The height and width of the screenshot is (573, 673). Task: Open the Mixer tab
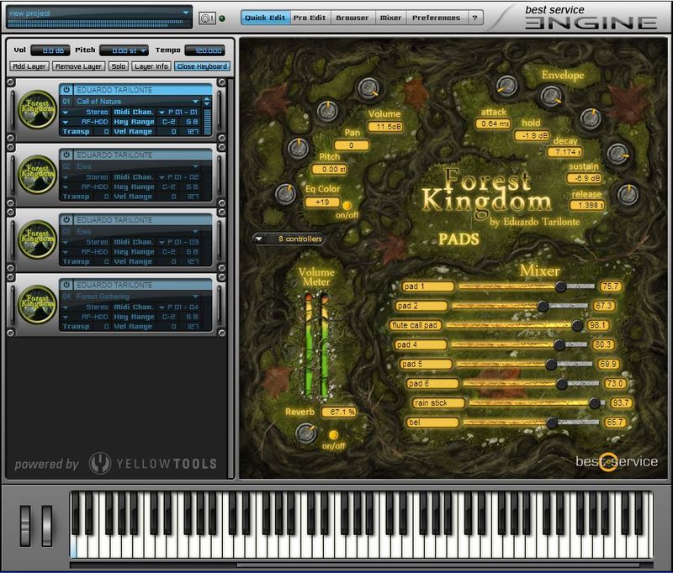pyautogui.click(x=390, y=18)
